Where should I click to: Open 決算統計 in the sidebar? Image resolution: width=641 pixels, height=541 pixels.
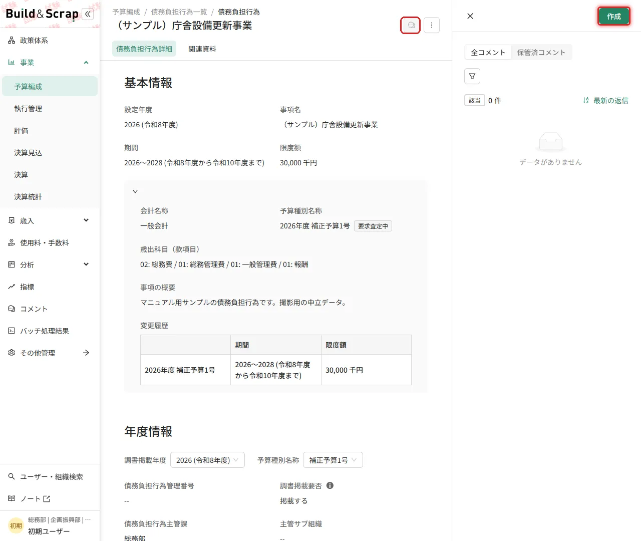point(50,196)
